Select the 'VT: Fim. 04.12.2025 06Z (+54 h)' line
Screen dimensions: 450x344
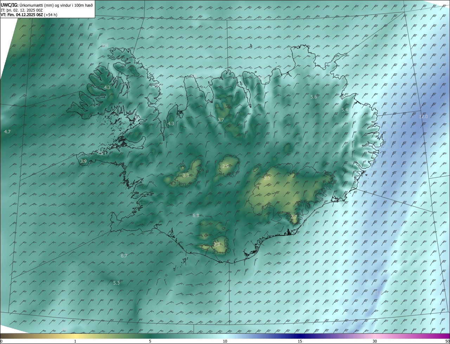coord(29,15)
